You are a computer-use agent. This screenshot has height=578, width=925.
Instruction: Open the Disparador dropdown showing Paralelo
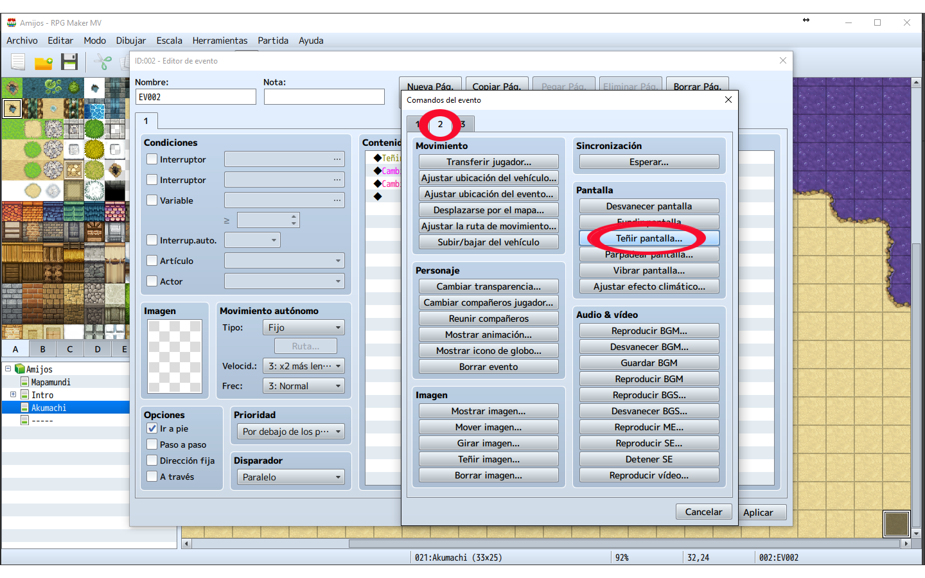click(291, 477)
